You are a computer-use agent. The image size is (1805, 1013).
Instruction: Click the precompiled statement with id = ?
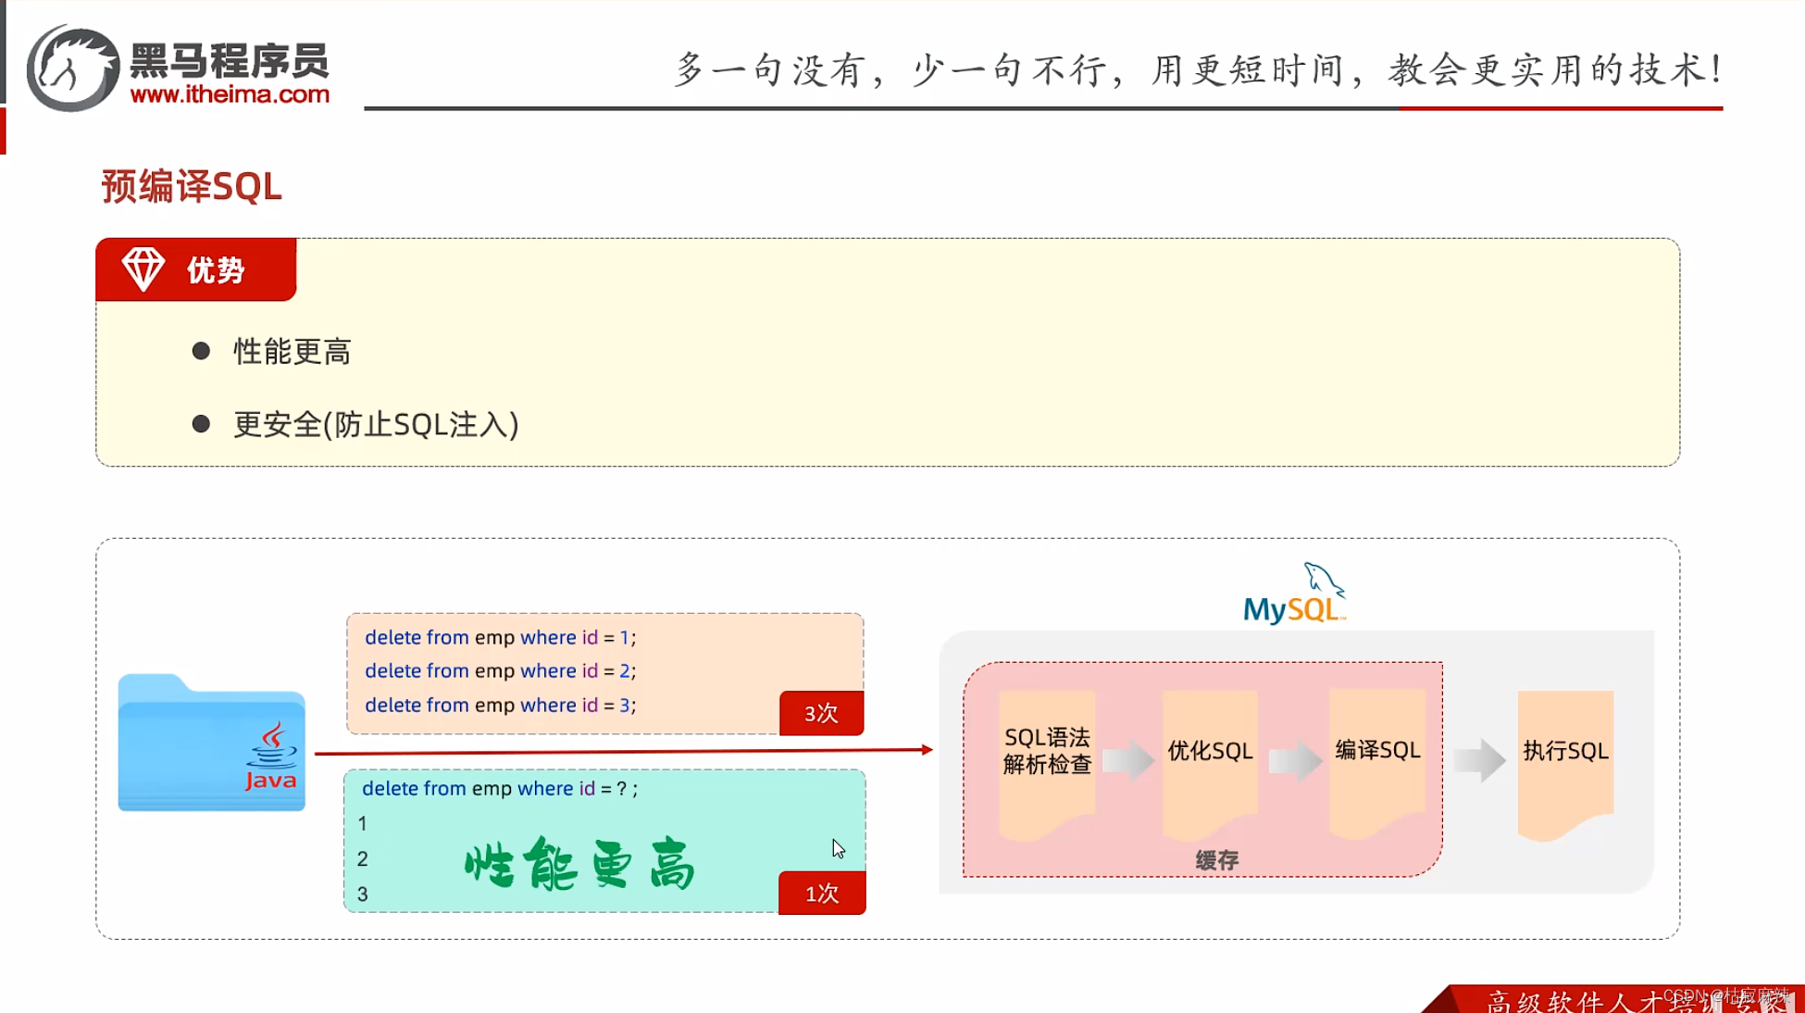coord(500,788)
